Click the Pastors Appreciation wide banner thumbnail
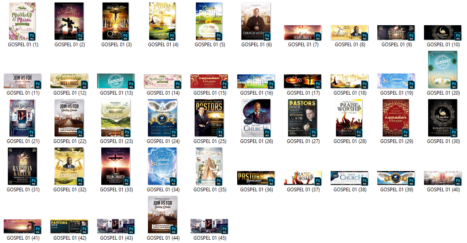Viewport: 467px width, 243px height. 256,178
